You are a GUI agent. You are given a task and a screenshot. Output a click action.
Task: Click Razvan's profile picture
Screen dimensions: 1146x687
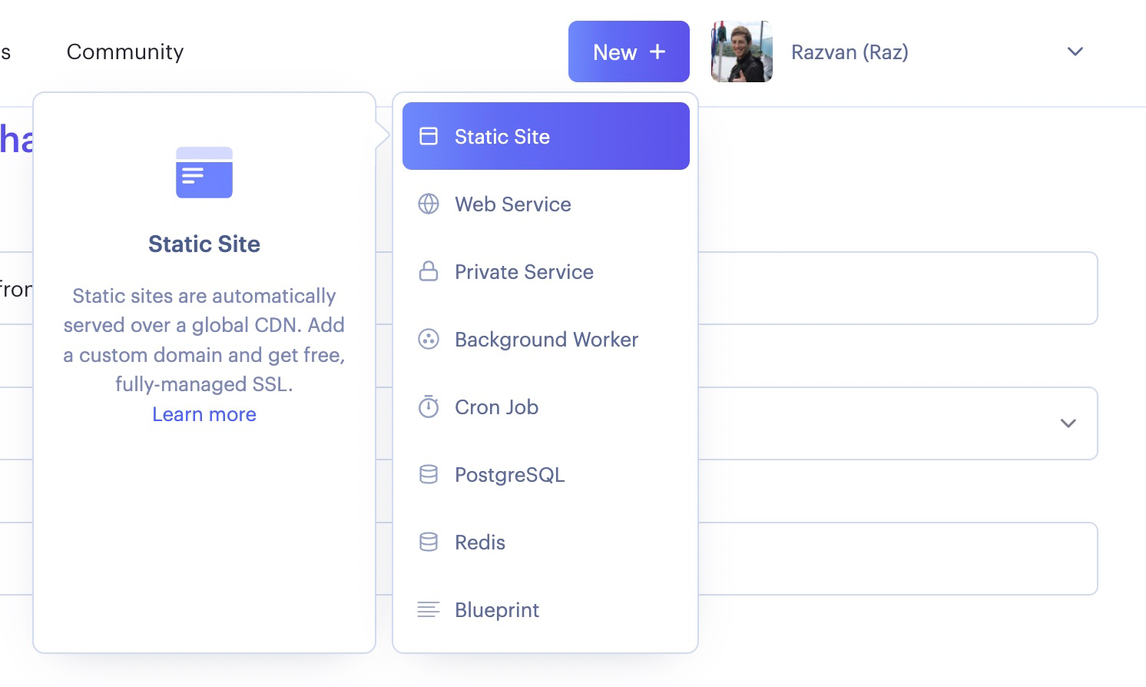741,51
